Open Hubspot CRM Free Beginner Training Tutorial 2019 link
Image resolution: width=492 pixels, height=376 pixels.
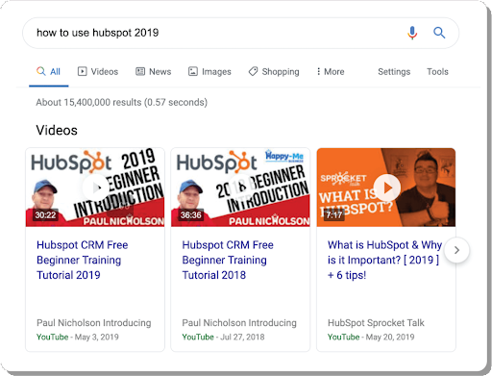point(83,260)
